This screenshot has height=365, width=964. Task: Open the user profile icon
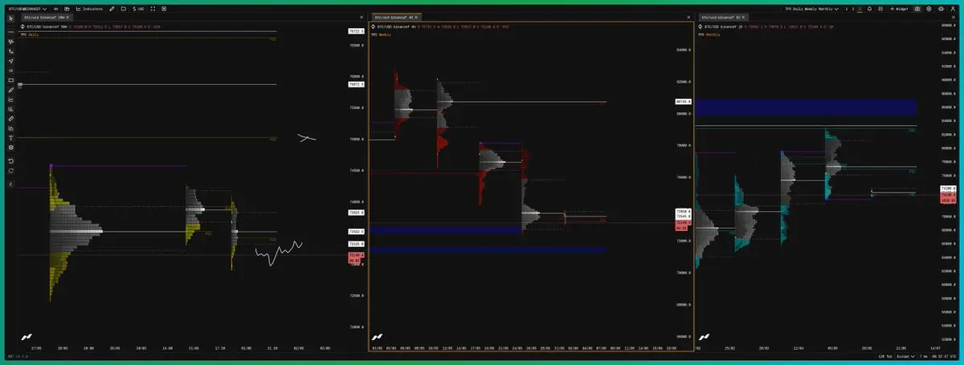pos(953,9)
